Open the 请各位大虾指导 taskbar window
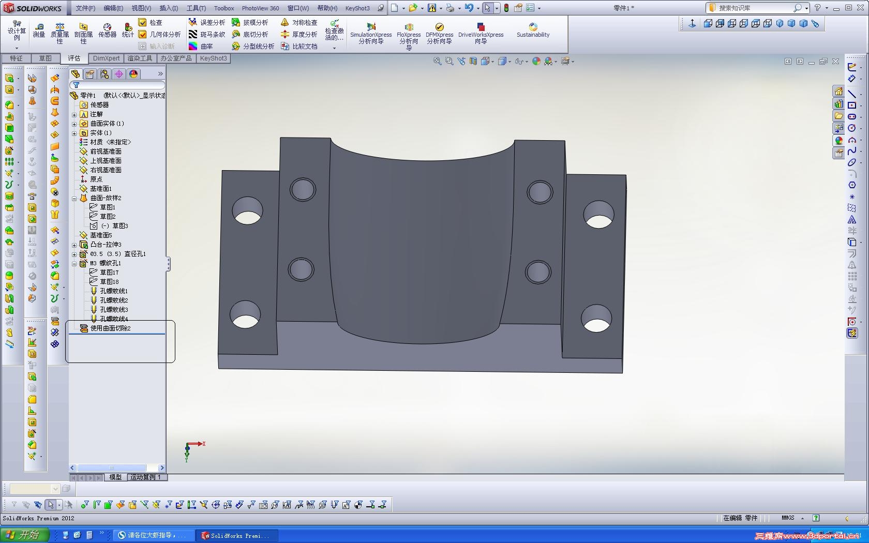This screenshot has height=543, width=869. pos(154,535)
